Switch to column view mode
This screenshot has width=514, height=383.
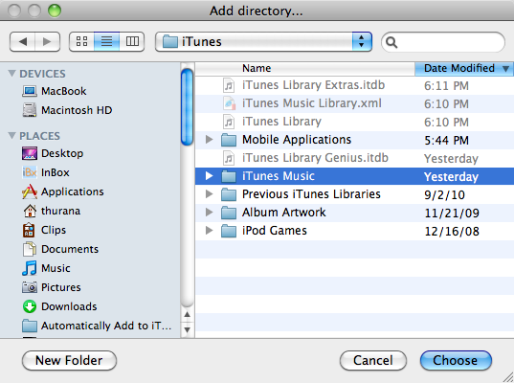(132, 41)
